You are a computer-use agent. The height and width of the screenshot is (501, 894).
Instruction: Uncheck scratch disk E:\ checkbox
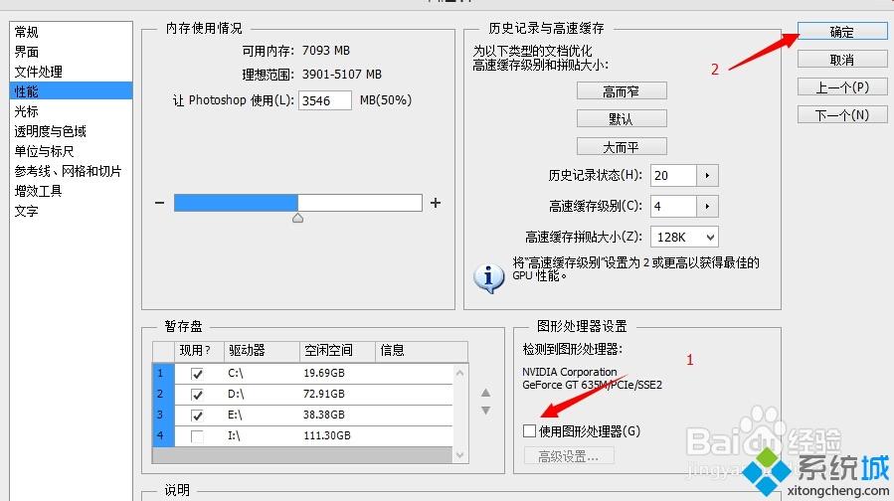tap(197, 416)
